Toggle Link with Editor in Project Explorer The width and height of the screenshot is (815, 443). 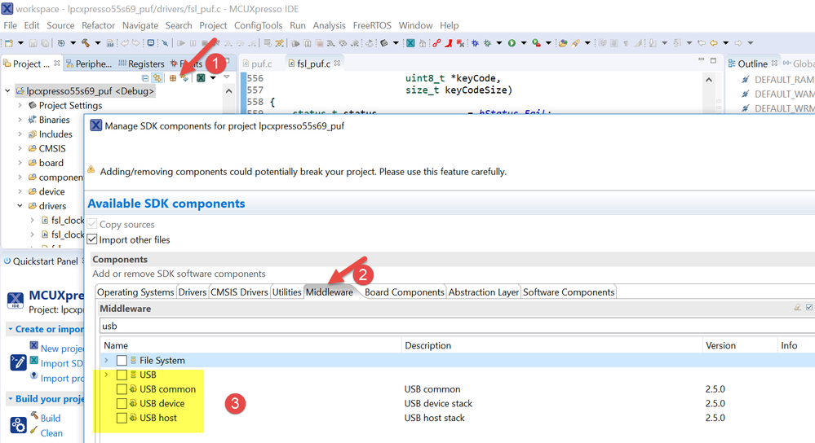157,78
